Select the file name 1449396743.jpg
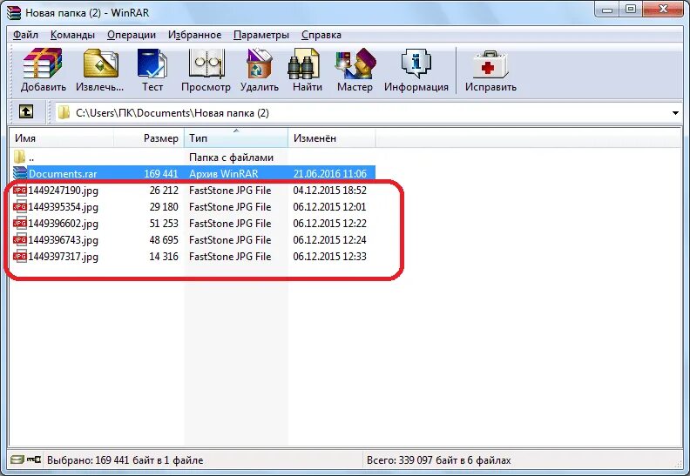The image size is (690, 476). click(x=63, y=240)
